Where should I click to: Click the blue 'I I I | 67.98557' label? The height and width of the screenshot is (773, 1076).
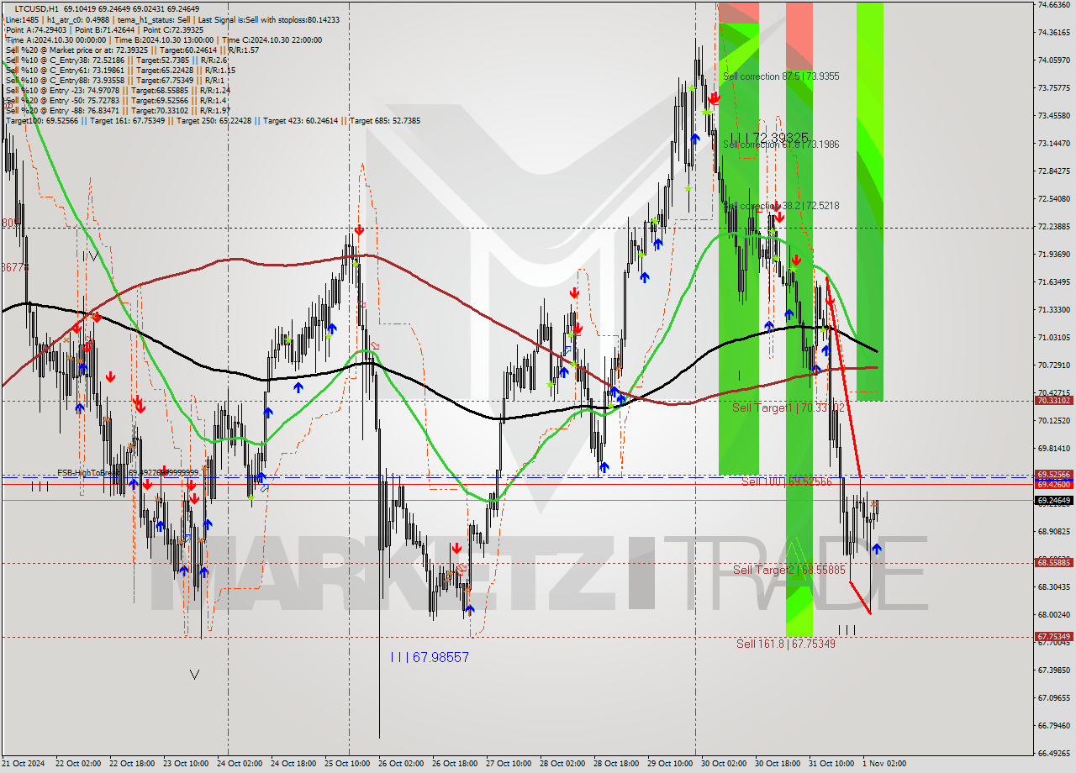tap(430, 657)
